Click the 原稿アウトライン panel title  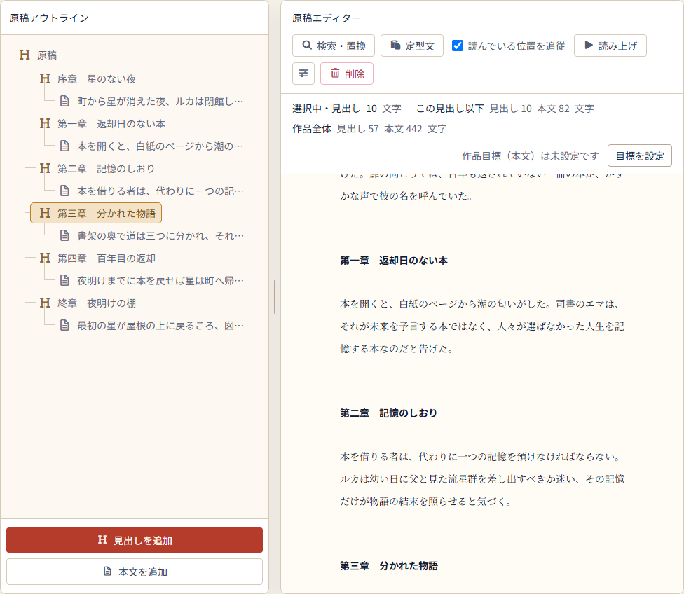point(49,18)
